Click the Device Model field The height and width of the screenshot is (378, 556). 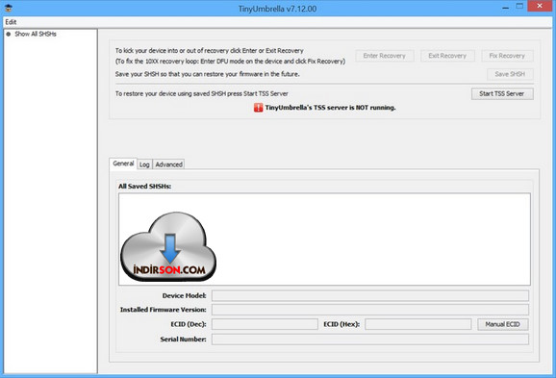tap(370, 295)
